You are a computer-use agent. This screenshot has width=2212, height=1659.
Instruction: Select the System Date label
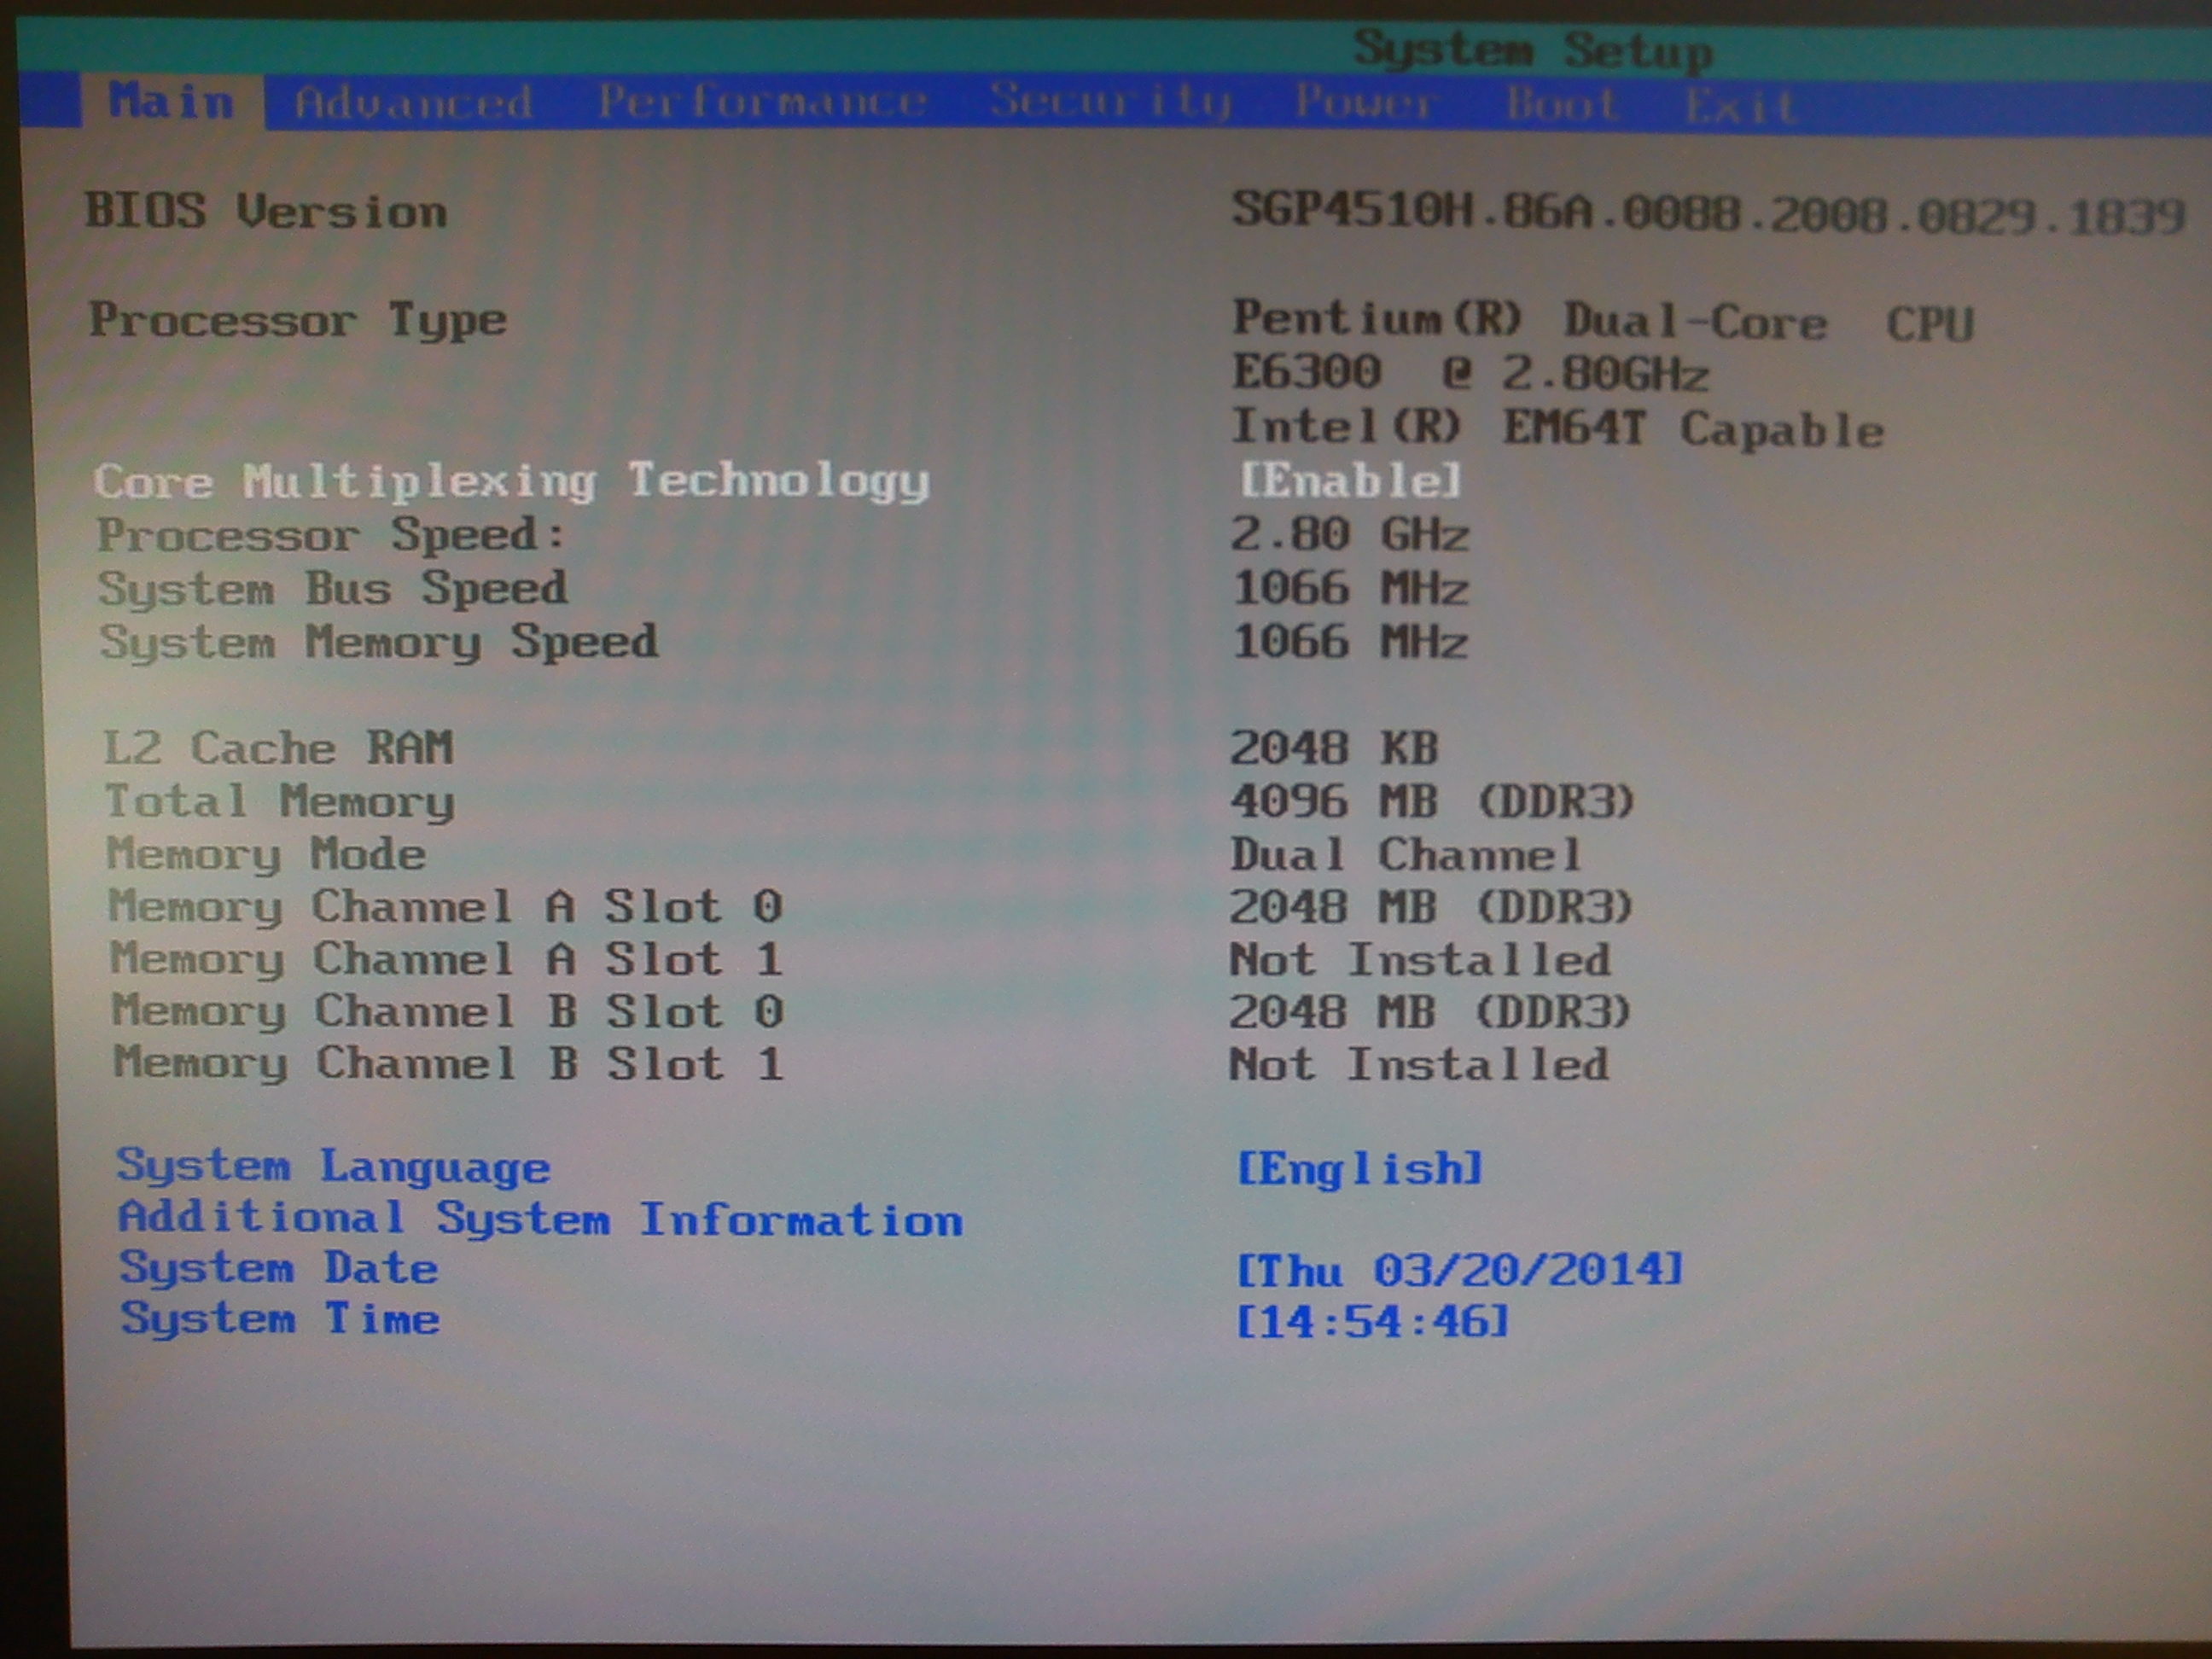coord(279,1268)
